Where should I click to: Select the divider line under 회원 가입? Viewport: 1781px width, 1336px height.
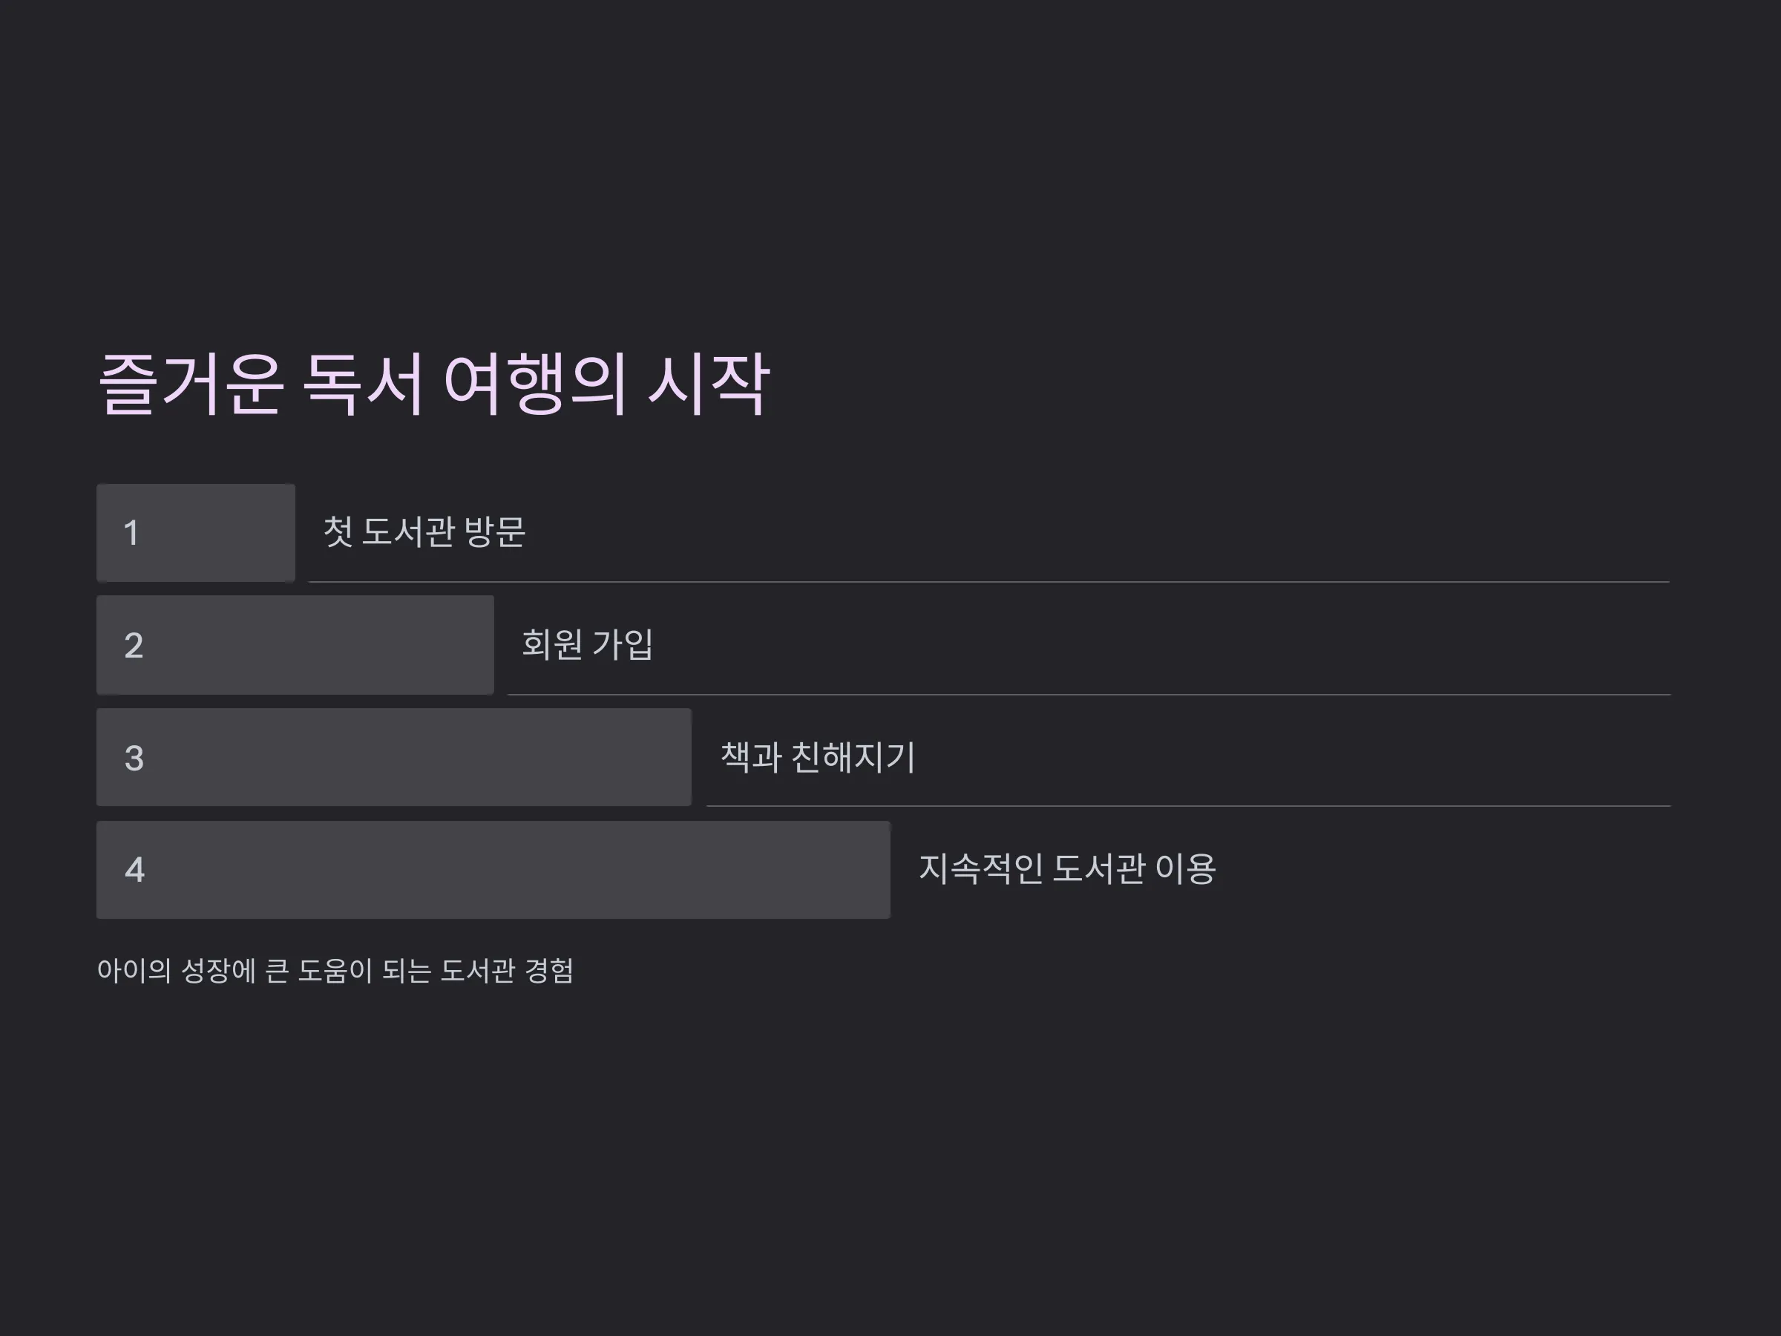coord(1089,694)
